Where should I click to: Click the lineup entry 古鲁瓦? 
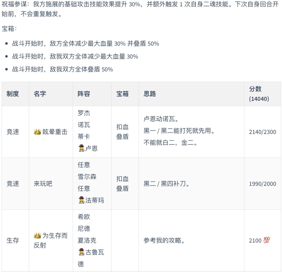[95, 252]
